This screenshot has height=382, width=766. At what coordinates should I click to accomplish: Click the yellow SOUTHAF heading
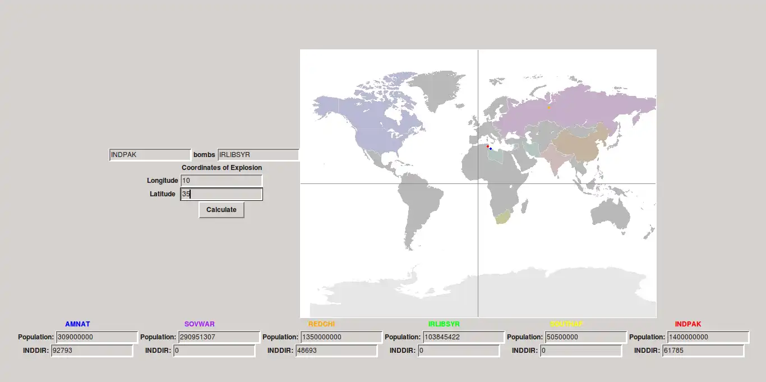coord(566,324)
